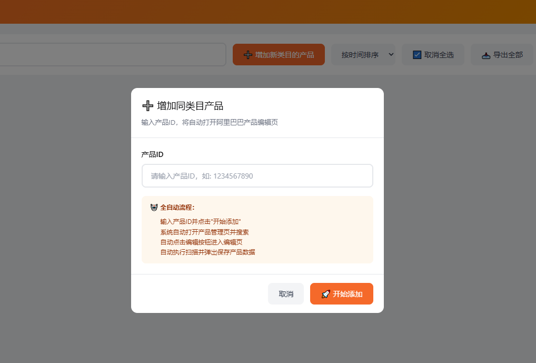Click the 全自动流程 heading text

click(177, 208)
